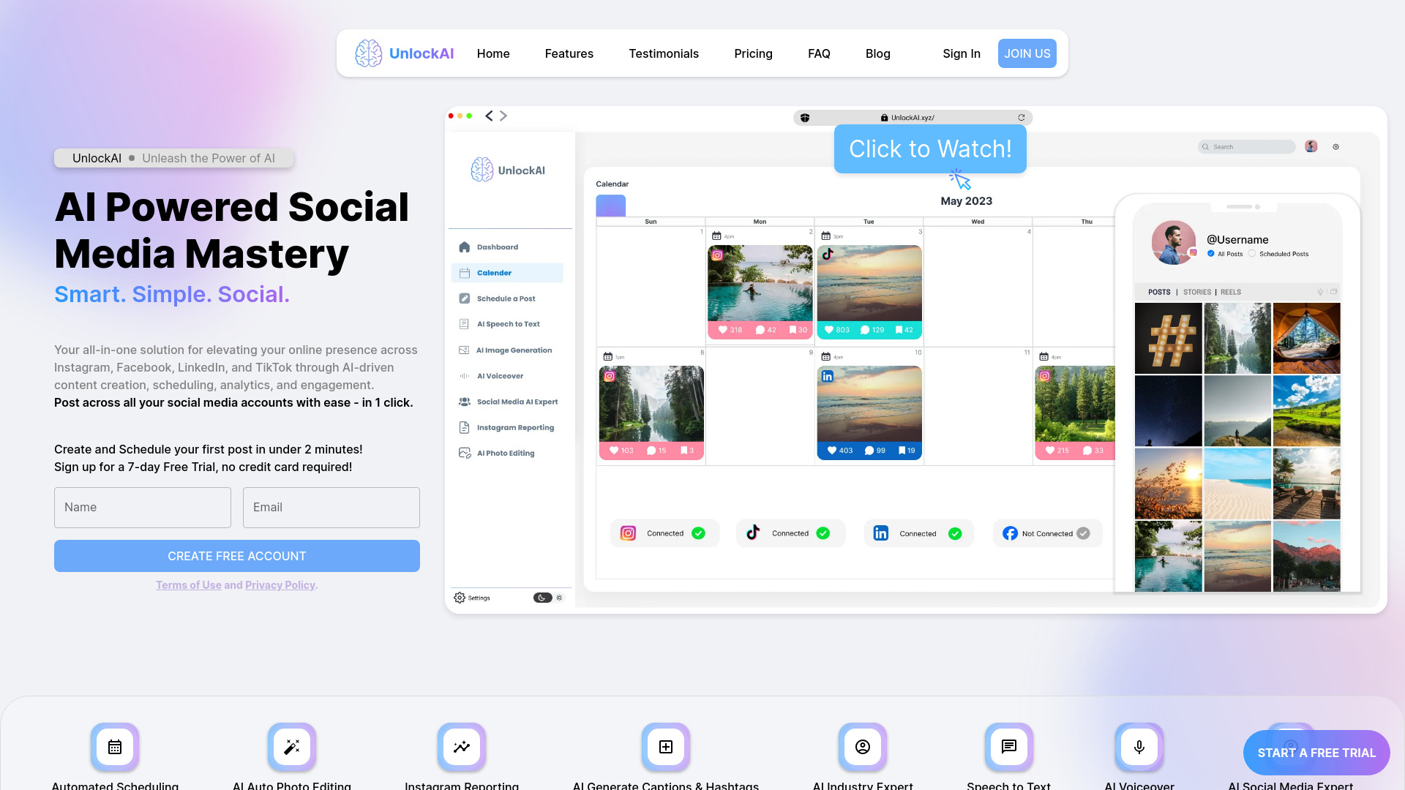Screen dimensions: 1405x790
Task: Click the Terms of Use link
Action: (188, 584)
